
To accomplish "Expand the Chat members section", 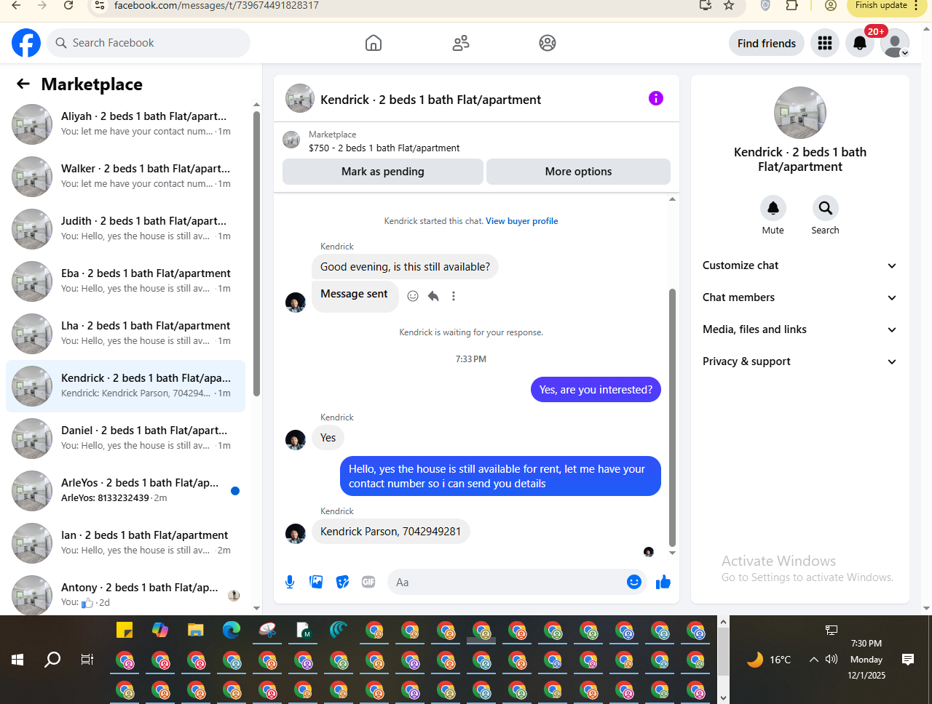I will pyautogui.click(x=799, y=297).
